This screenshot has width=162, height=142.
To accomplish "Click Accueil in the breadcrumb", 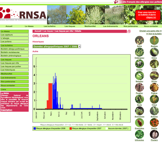I will (38, 31).
